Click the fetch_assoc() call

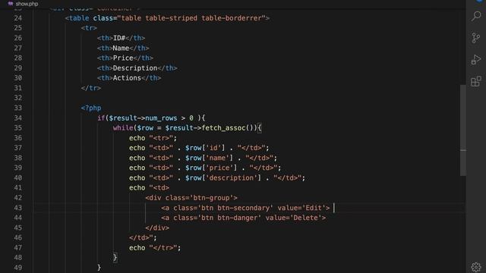tap(229, 128)
